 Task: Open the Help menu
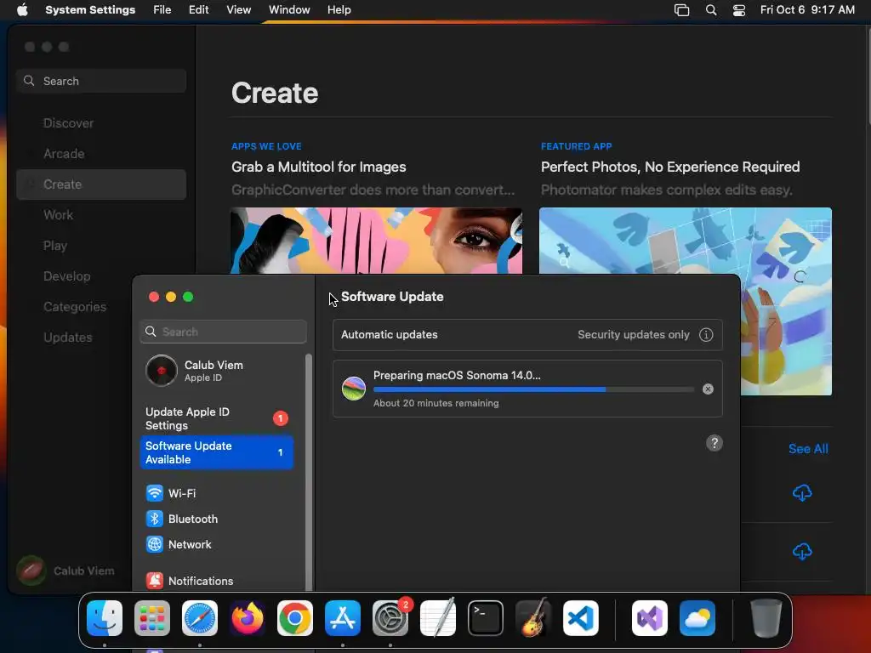339,10
